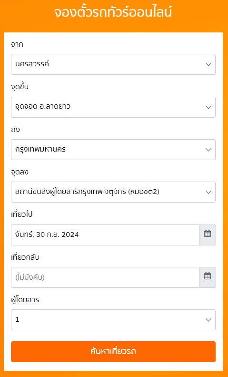Click the chevron arrow in the จาก field
This screenshot has width=228, height=377.
(208, 64)
